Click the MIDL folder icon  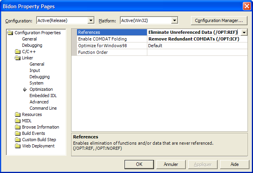pyautogui.click(x=18, y=121)
